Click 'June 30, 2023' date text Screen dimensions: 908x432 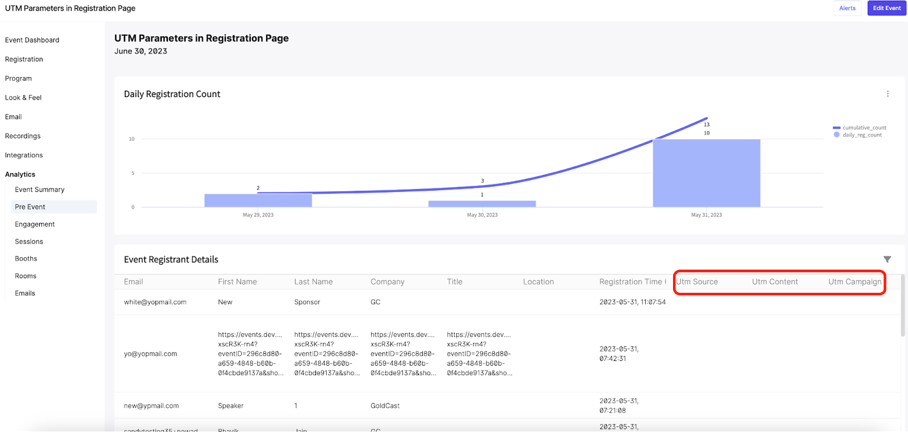pos(141,51)
